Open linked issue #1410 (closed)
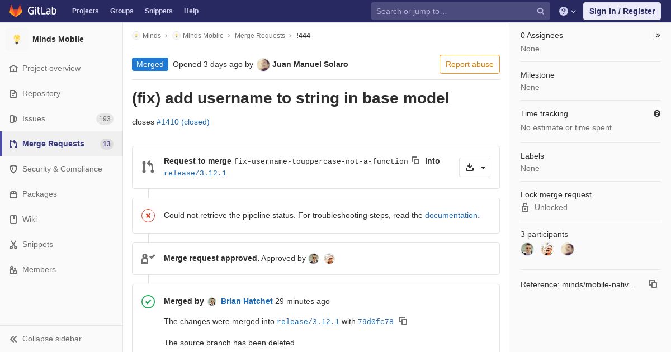This screenshot has height=352, width=671. pos(183,122)
